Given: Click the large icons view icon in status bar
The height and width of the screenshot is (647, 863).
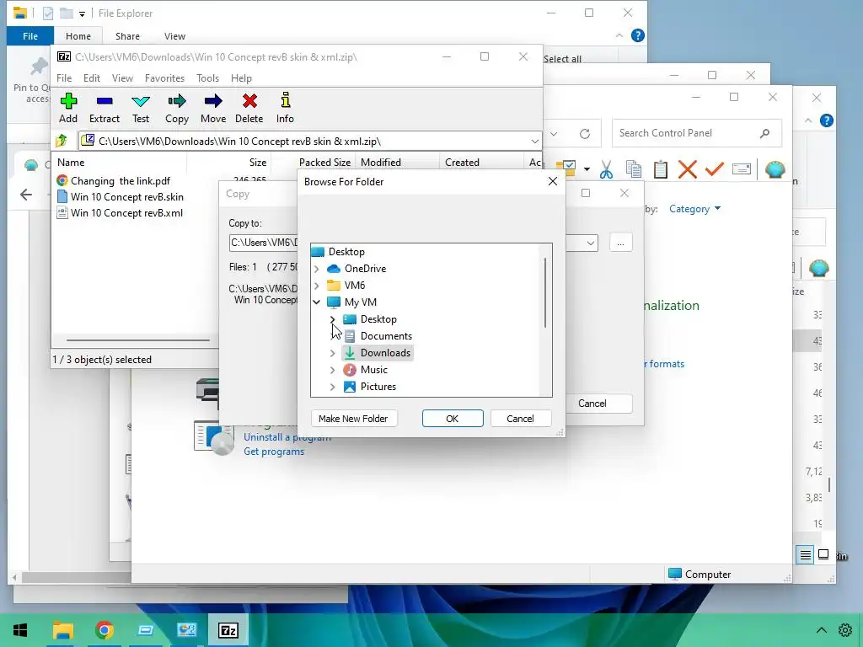Looking at the screenshot, I should (823, 554).
